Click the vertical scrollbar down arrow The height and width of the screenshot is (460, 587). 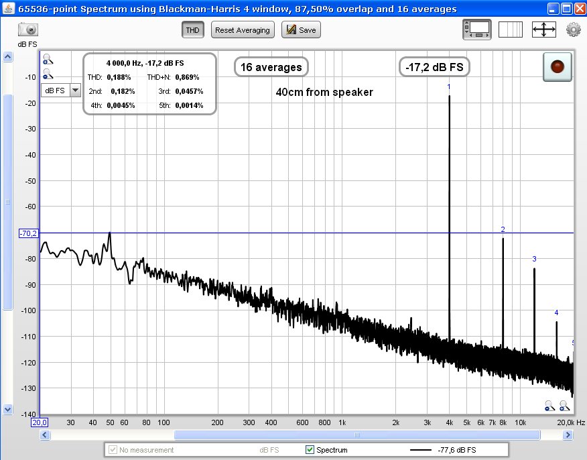tap(7, 410)
